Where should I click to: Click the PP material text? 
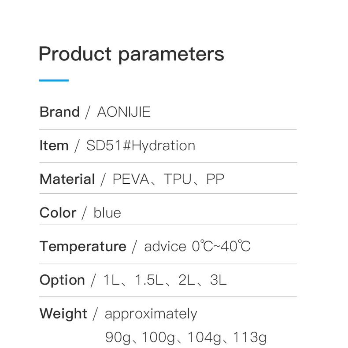click(x=215, y=179)
